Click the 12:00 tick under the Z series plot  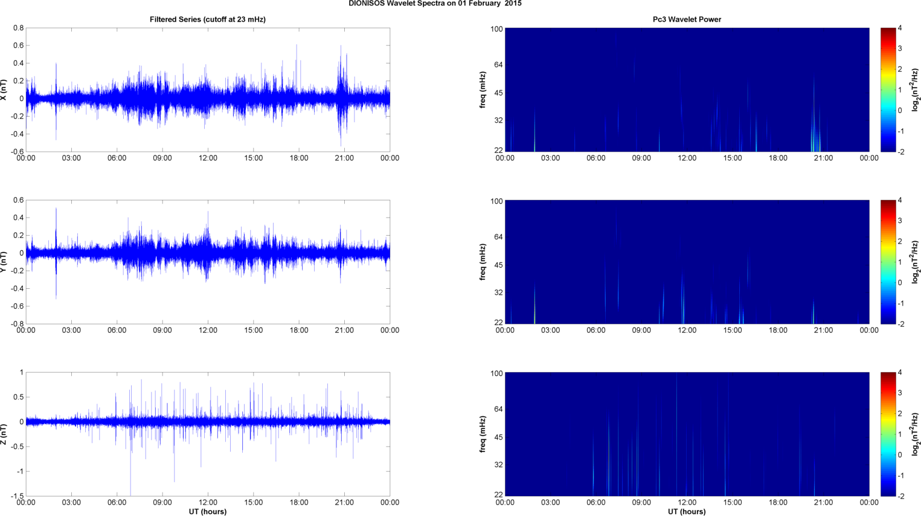click(208, 502)
